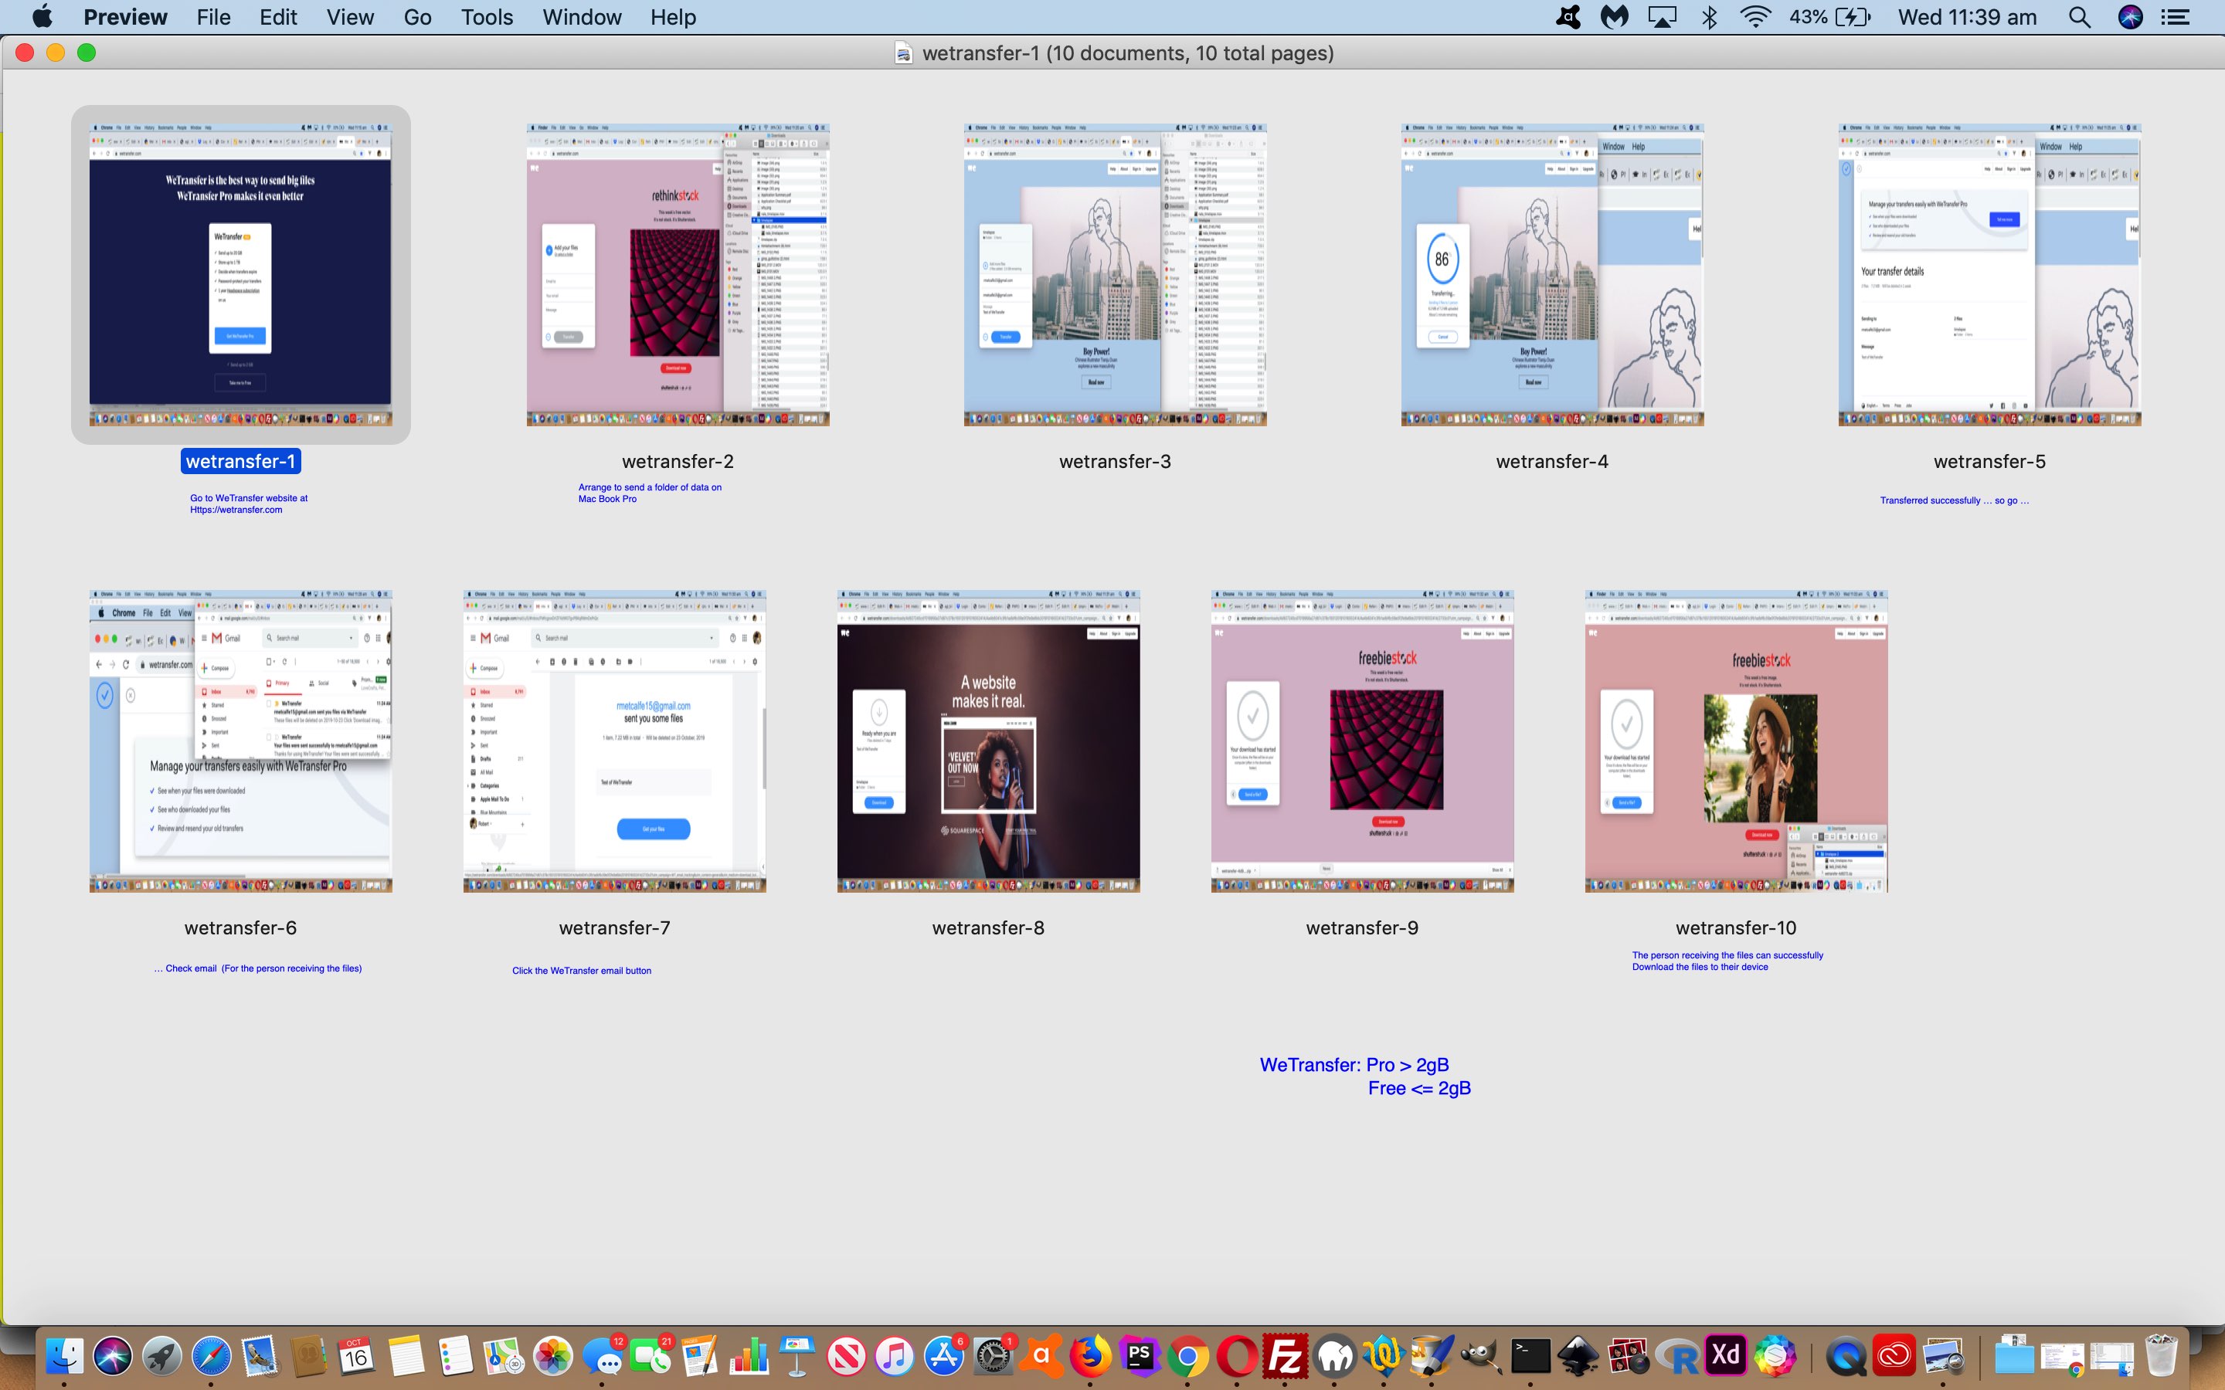Open Wi-Fi status menu
The image size is (2225, 1390).
coord(1755,16)
